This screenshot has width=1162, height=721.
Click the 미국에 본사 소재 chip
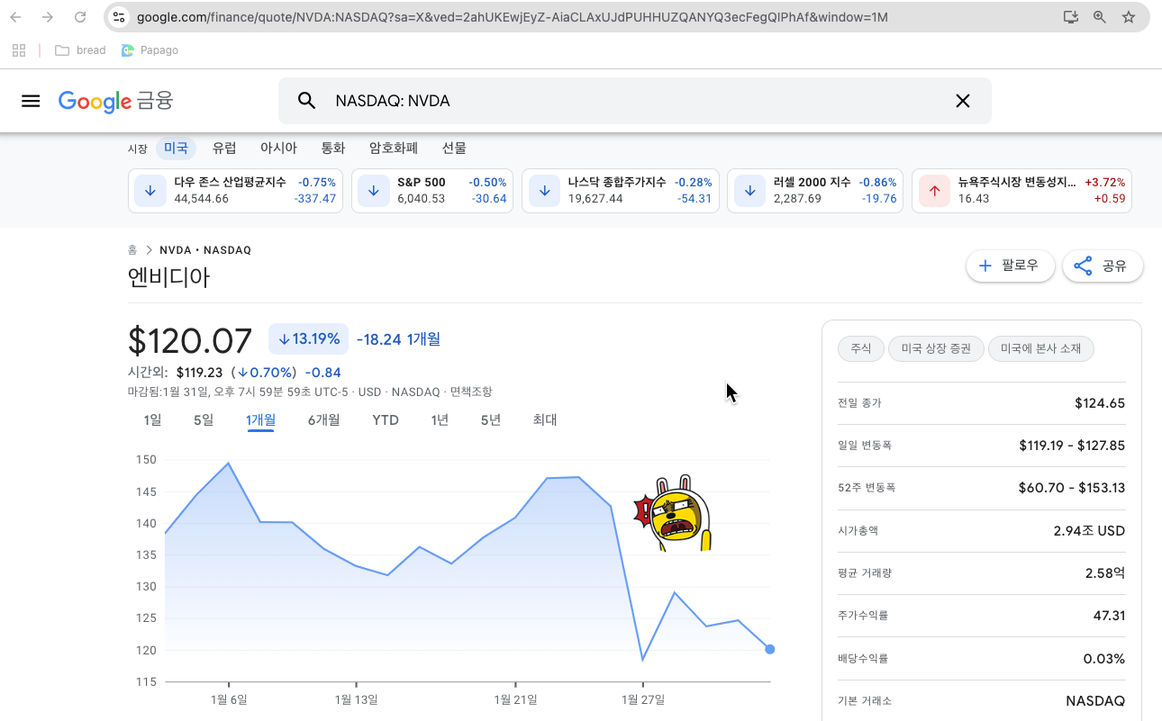pyautogui.click(x=1041, y=348)
